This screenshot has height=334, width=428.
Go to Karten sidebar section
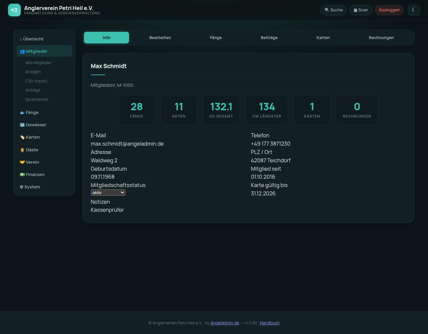coord(44,137)
